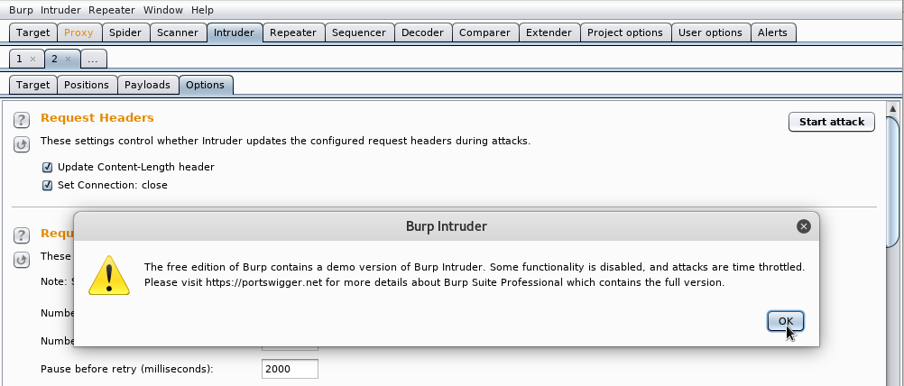Image resolution: width=904 pixels, height=386 pixels.
Task: Close the Burp Intruder dialog
Action: [x=803, y=226]
